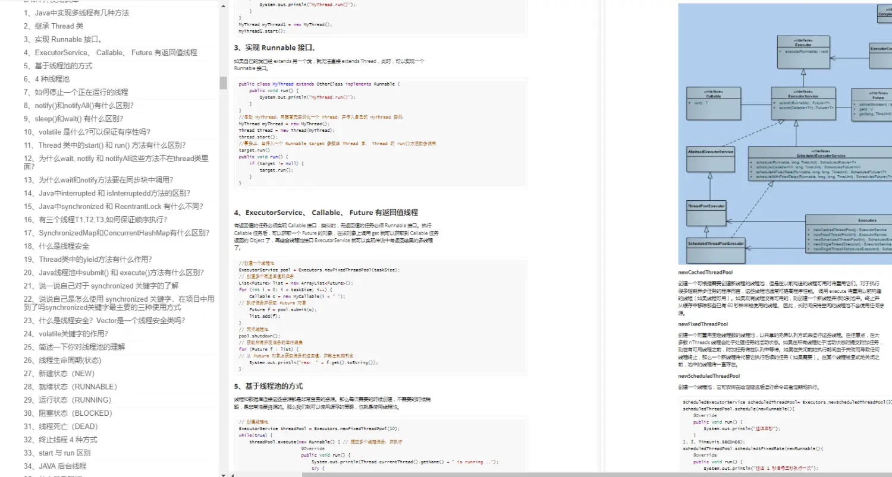The height and width of the screenshot is (477, 892).
Task: Select outline entry '7、如何停止一个正在运行的线程'
Action: click(x=76, y=92)
